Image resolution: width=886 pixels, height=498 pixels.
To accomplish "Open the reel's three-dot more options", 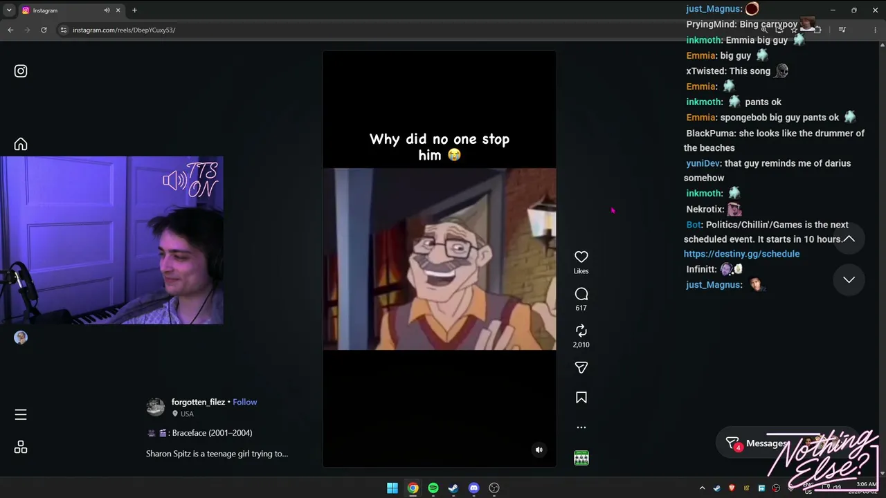I will click(x=581, y=427).
